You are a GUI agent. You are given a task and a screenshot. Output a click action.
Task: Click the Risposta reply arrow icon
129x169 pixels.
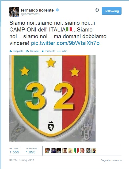(11, 51)
